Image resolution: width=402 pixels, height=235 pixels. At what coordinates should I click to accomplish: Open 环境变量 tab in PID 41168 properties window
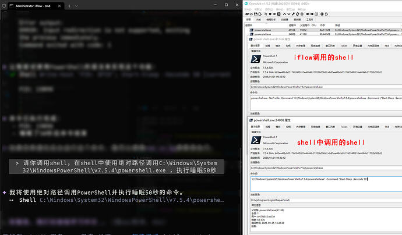[x=358, y=45]
